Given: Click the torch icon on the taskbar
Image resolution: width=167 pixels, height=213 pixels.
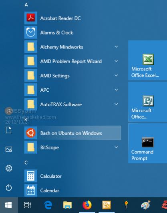Looking at the screenshot, I should [x=126, y=205].
